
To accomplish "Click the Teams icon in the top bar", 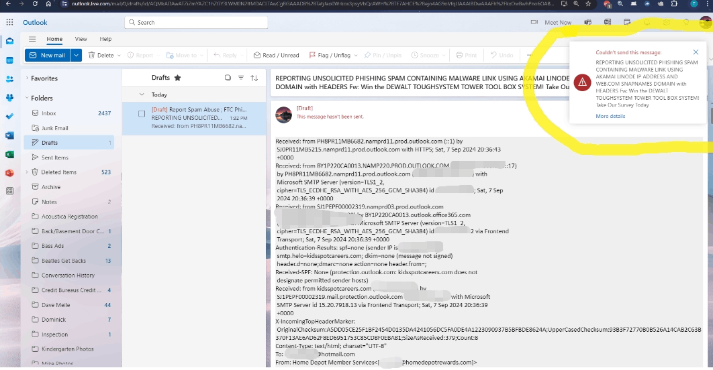I will pos(588,22).
